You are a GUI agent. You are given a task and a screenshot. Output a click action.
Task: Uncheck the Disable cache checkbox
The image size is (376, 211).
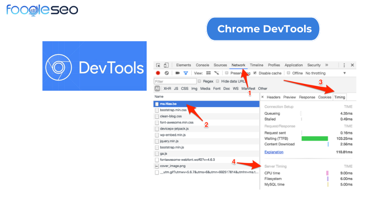tap(255, 73)
